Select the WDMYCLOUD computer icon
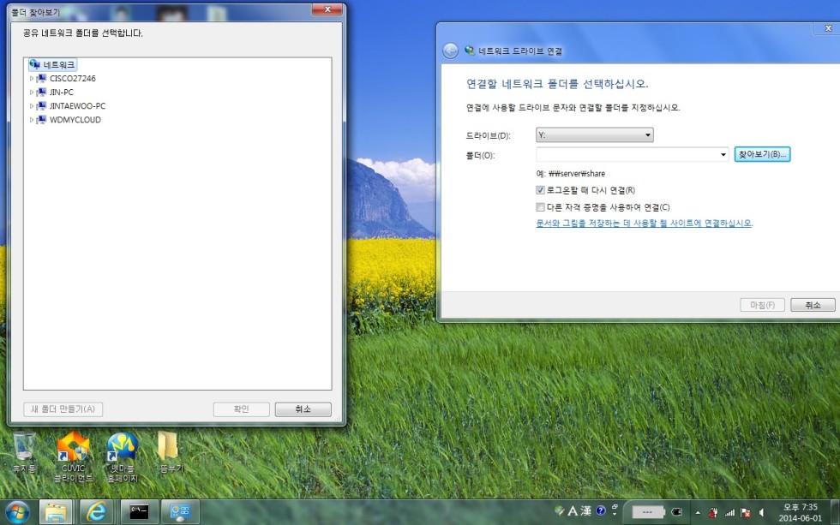This screenshot has width=840, height=525. click(41, 120)
